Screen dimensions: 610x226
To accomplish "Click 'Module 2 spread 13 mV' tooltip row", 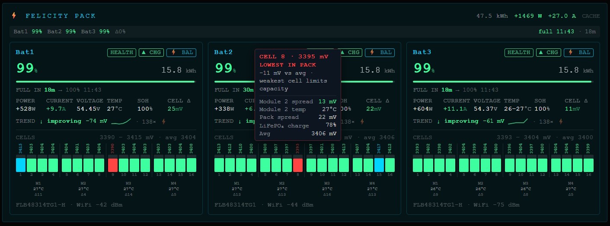I will 298,101.
